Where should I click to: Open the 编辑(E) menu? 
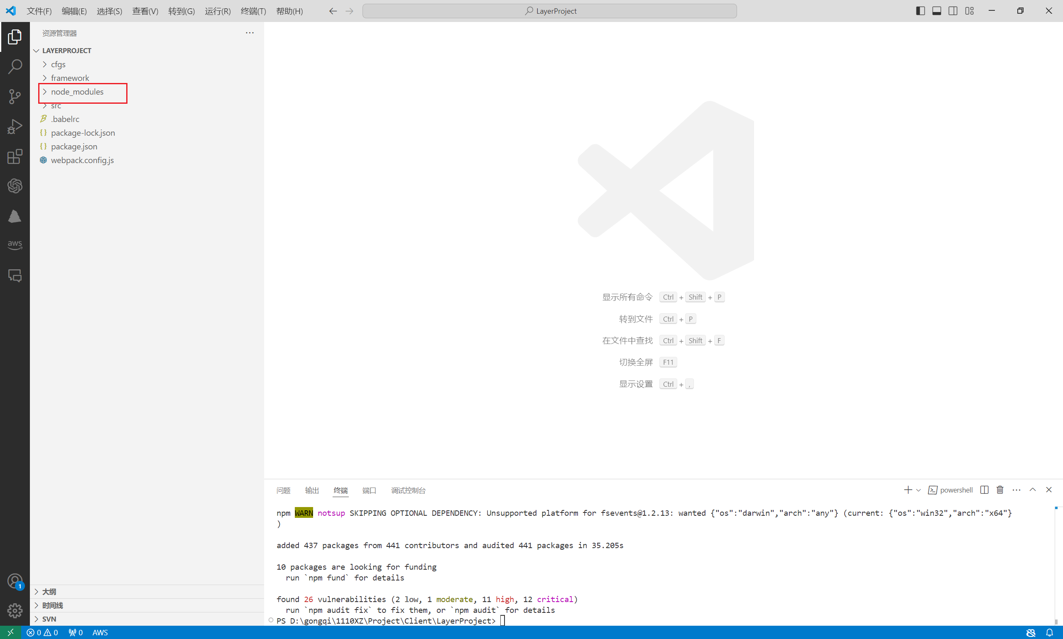click(x=74, y=11)
